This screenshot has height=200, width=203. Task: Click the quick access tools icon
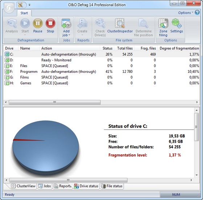20,5
